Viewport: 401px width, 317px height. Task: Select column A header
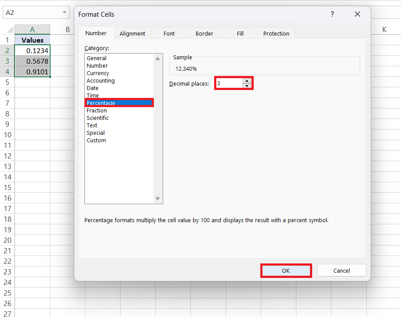tap(32, 29)
